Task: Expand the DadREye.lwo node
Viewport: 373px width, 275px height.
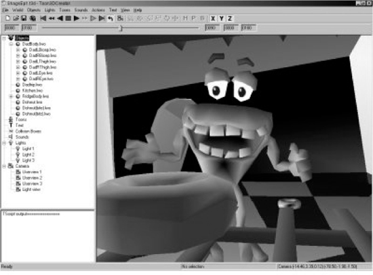Action: pyautogui.click(x=18, y=79)
